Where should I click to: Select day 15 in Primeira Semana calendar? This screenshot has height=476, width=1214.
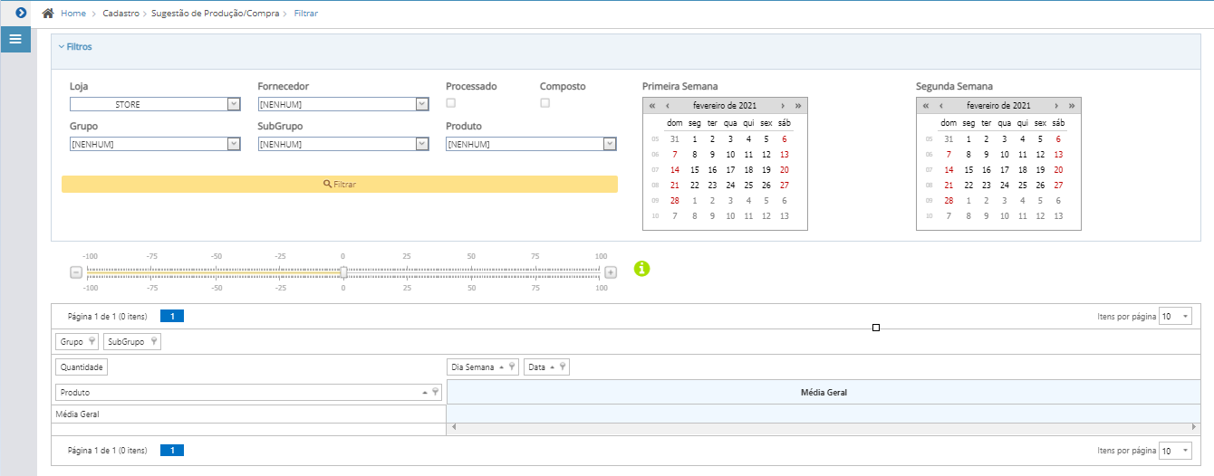click(694, 169)
